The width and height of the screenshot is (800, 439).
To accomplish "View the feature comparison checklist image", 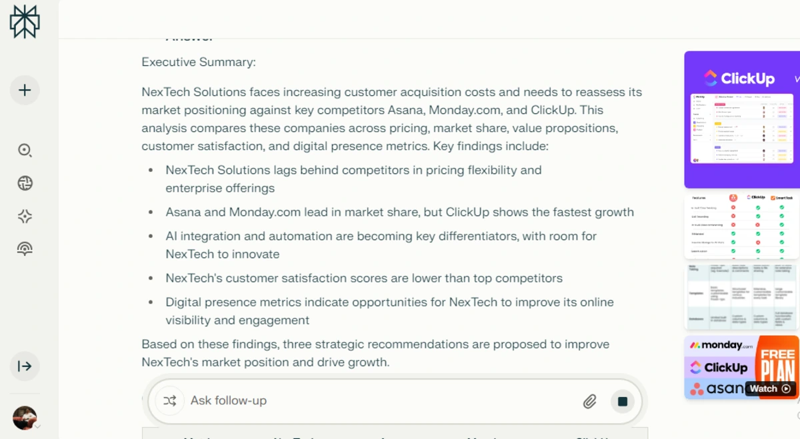I will 741,225.
